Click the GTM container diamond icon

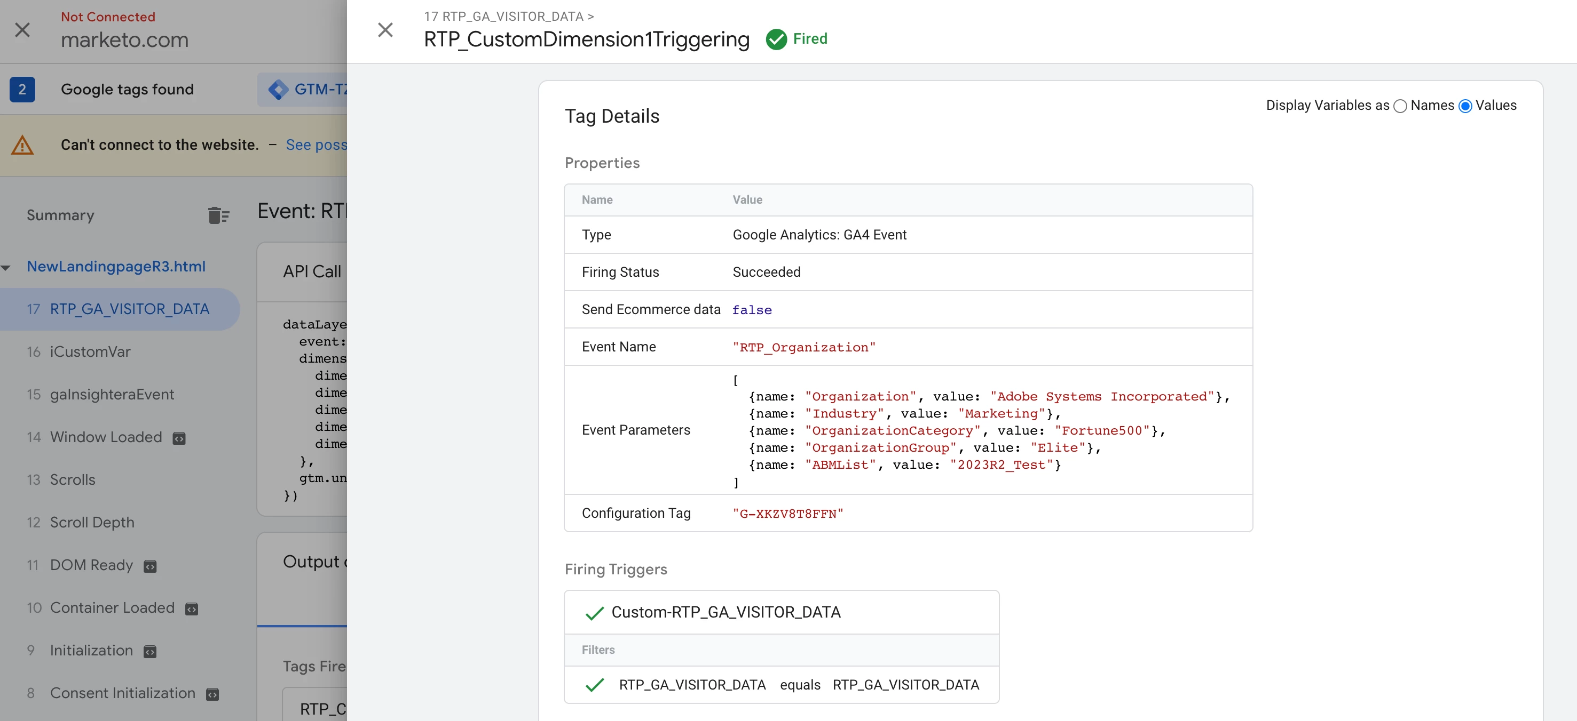279,89
